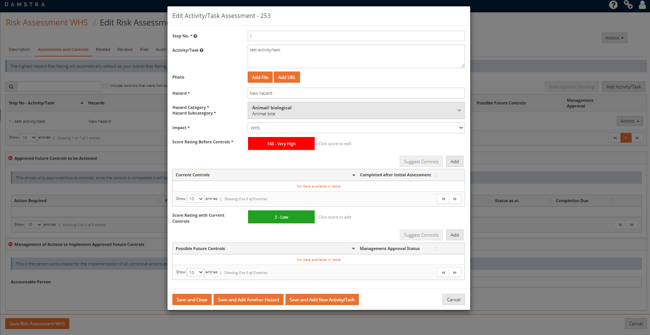Click the search magnifier icon behind the dialog
The image size is (650, 335).
[11, 87]
